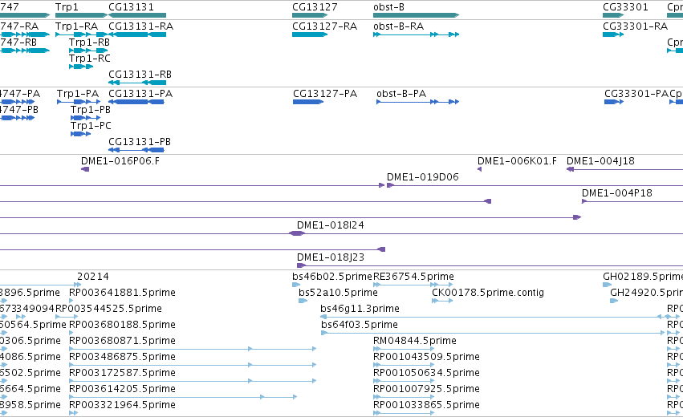
Task: Select EST RP001007925.5prime
Action: click(x=404, y=397)
